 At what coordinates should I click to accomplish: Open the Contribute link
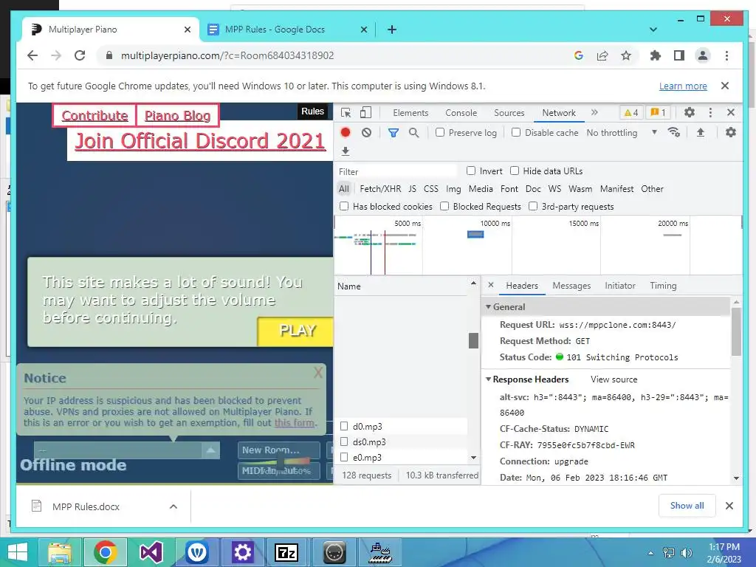coord(94,116)
